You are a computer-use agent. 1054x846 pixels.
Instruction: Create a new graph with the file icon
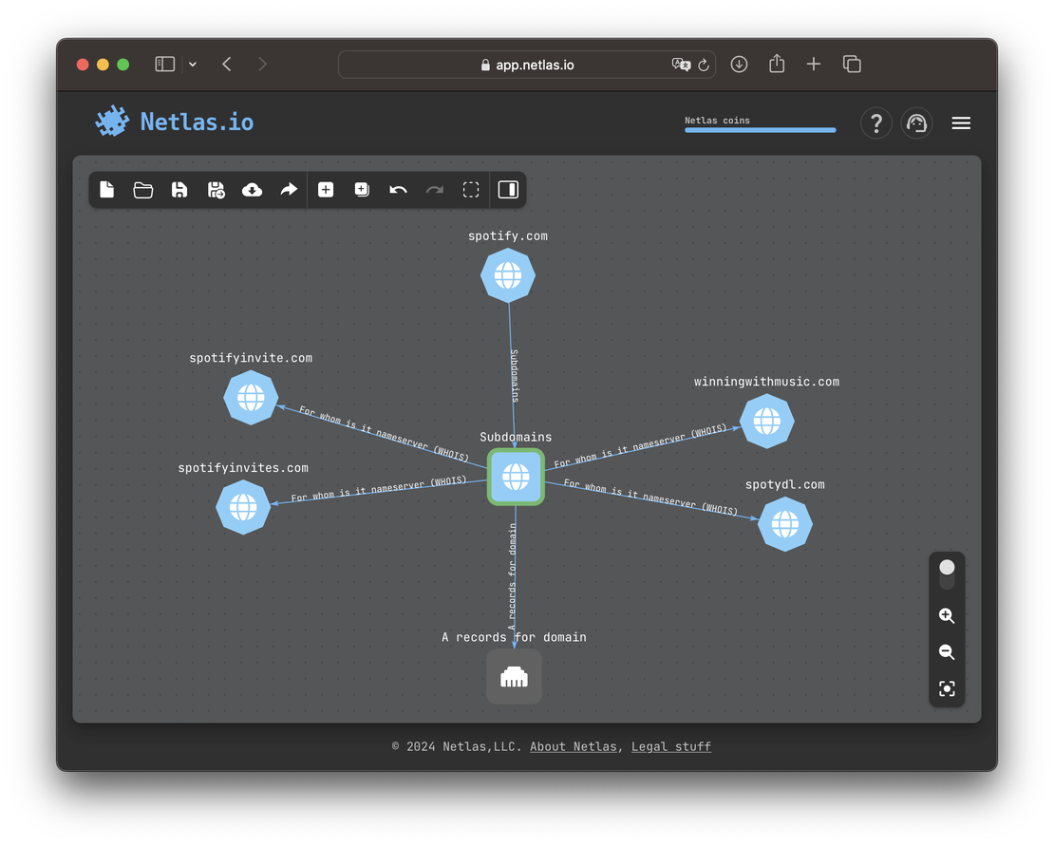(x=107, y=190)
